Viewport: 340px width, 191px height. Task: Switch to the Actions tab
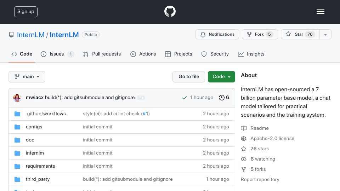143,54
